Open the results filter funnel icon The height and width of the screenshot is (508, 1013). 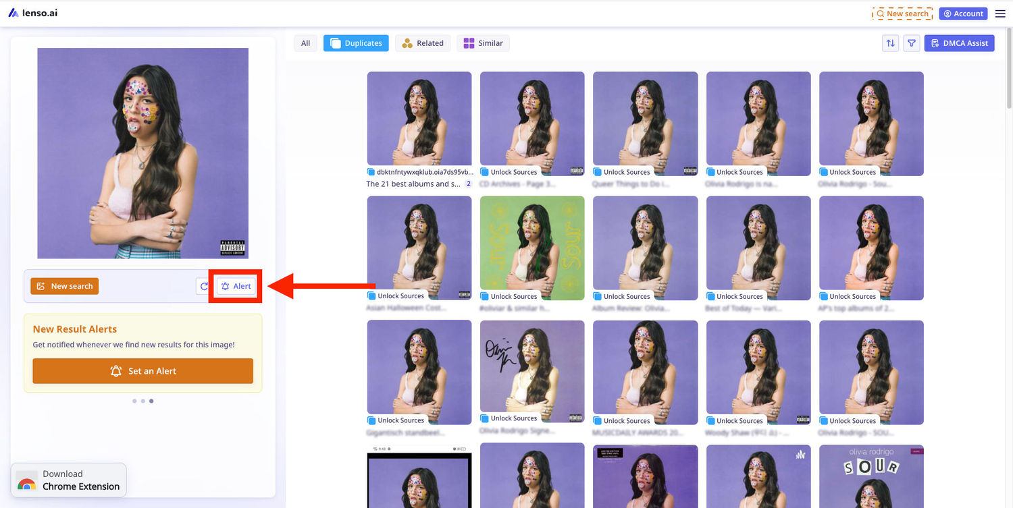(x=912, y=43)
